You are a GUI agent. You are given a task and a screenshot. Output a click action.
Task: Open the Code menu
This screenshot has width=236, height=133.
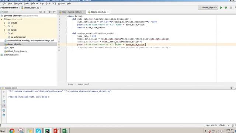pos(26,3)
